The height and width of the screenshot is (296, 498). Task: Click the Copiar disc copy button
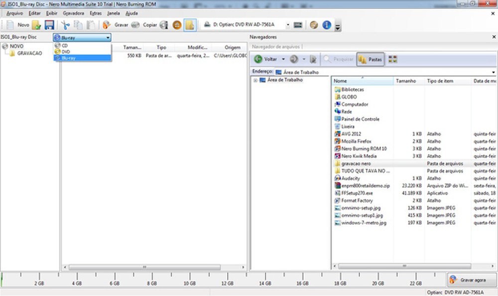pyautogui.click(x=144, y=25)
